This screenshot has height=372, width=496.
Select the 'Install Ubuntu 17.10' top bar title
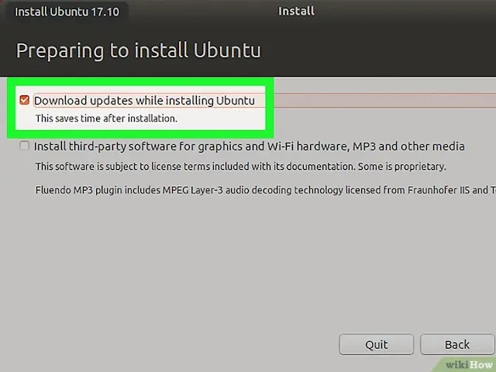click(x=67, y=12)
